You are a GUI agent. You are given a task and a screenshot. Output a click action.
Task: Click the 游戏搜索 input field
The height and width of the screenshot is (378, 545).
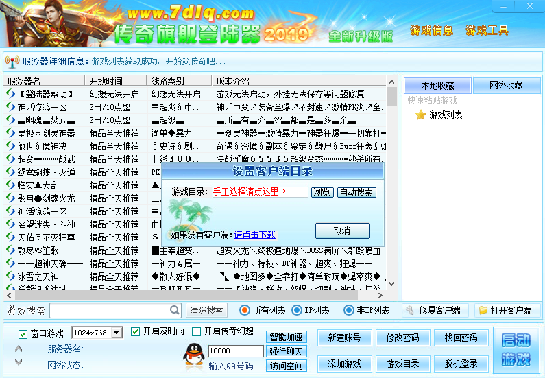(x=115, y=310)
